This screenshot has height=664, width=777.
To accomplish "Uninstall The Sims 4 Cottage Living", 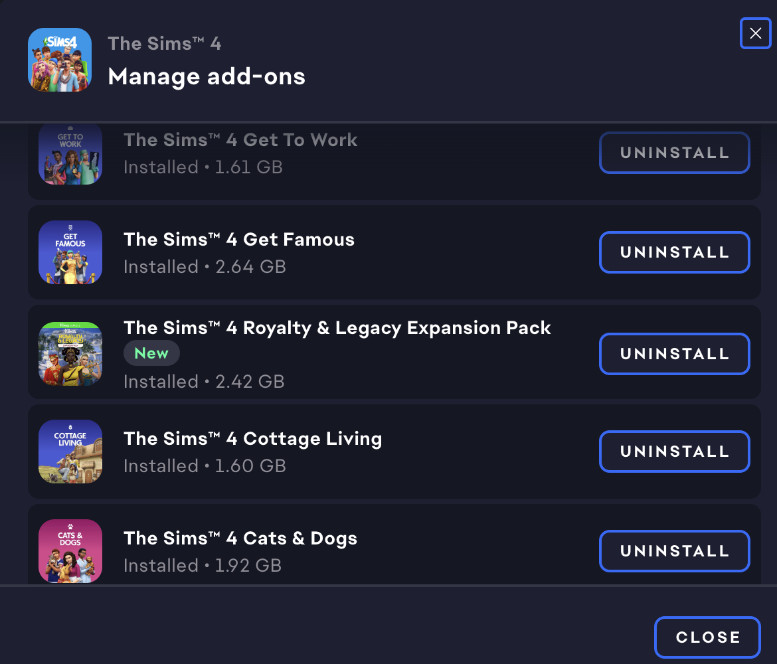I will point(674,452).
